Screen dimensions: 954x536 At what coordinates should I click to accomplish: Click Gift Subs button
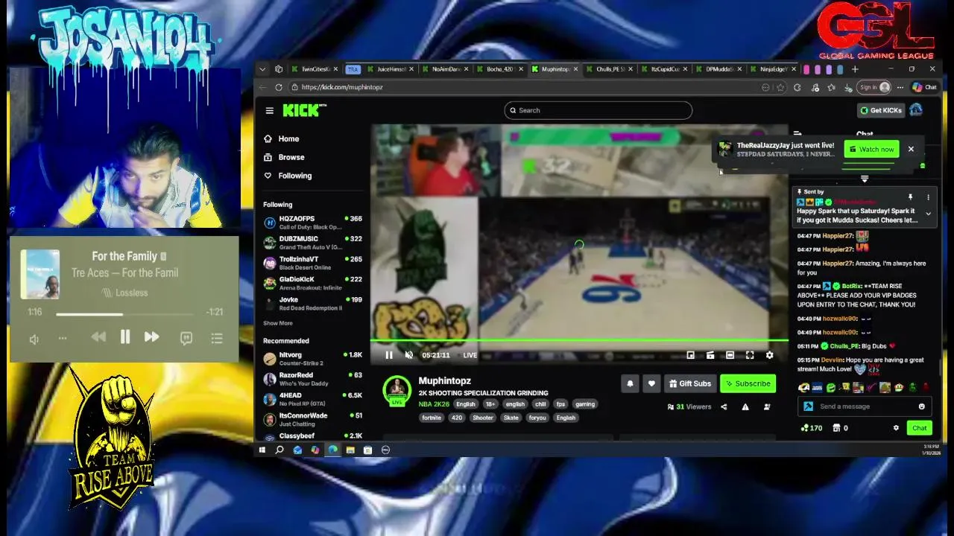pos(689,383)
